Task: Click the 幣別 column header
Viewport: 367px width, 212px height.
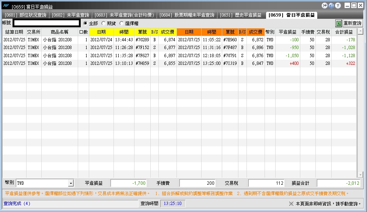Action: pos(270,32)
